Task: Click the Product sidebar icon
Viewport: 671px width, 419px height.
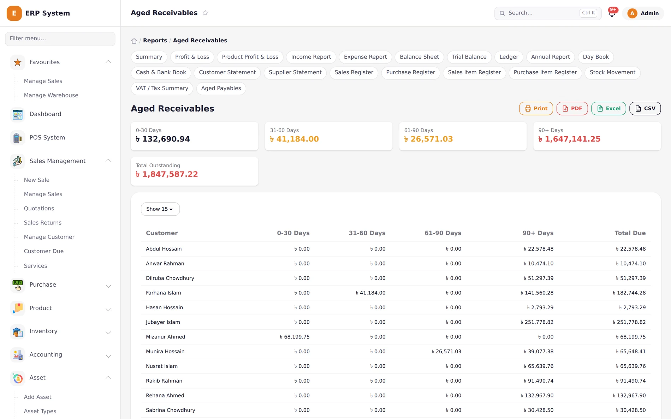Action: 18,308
